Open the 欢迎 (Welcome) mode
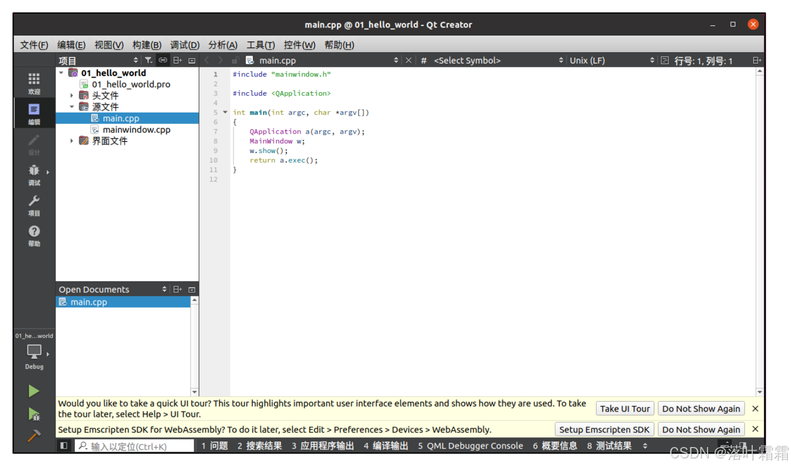The width and height of the screenshot is (791, 467). click(x=34, y=82)
